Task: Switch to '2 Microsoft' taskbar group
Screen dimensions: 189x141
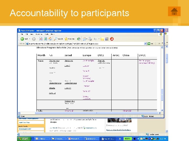Action: pyautogui.click(x=43, y=139)
